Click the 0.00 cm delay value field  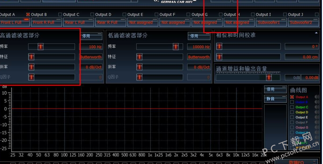pyautogui.click(x=302, y=57)
